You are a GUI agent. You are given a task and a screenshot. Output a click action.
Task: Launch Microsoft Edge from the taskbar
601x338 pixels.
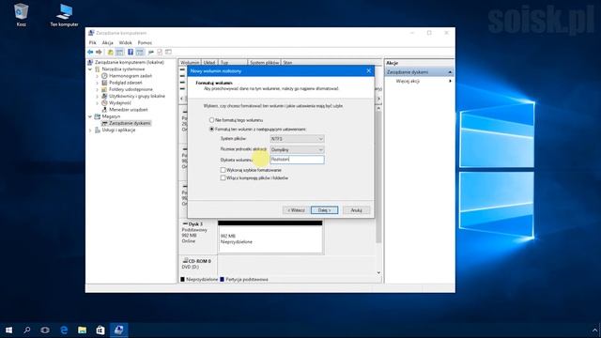point(64,330)
